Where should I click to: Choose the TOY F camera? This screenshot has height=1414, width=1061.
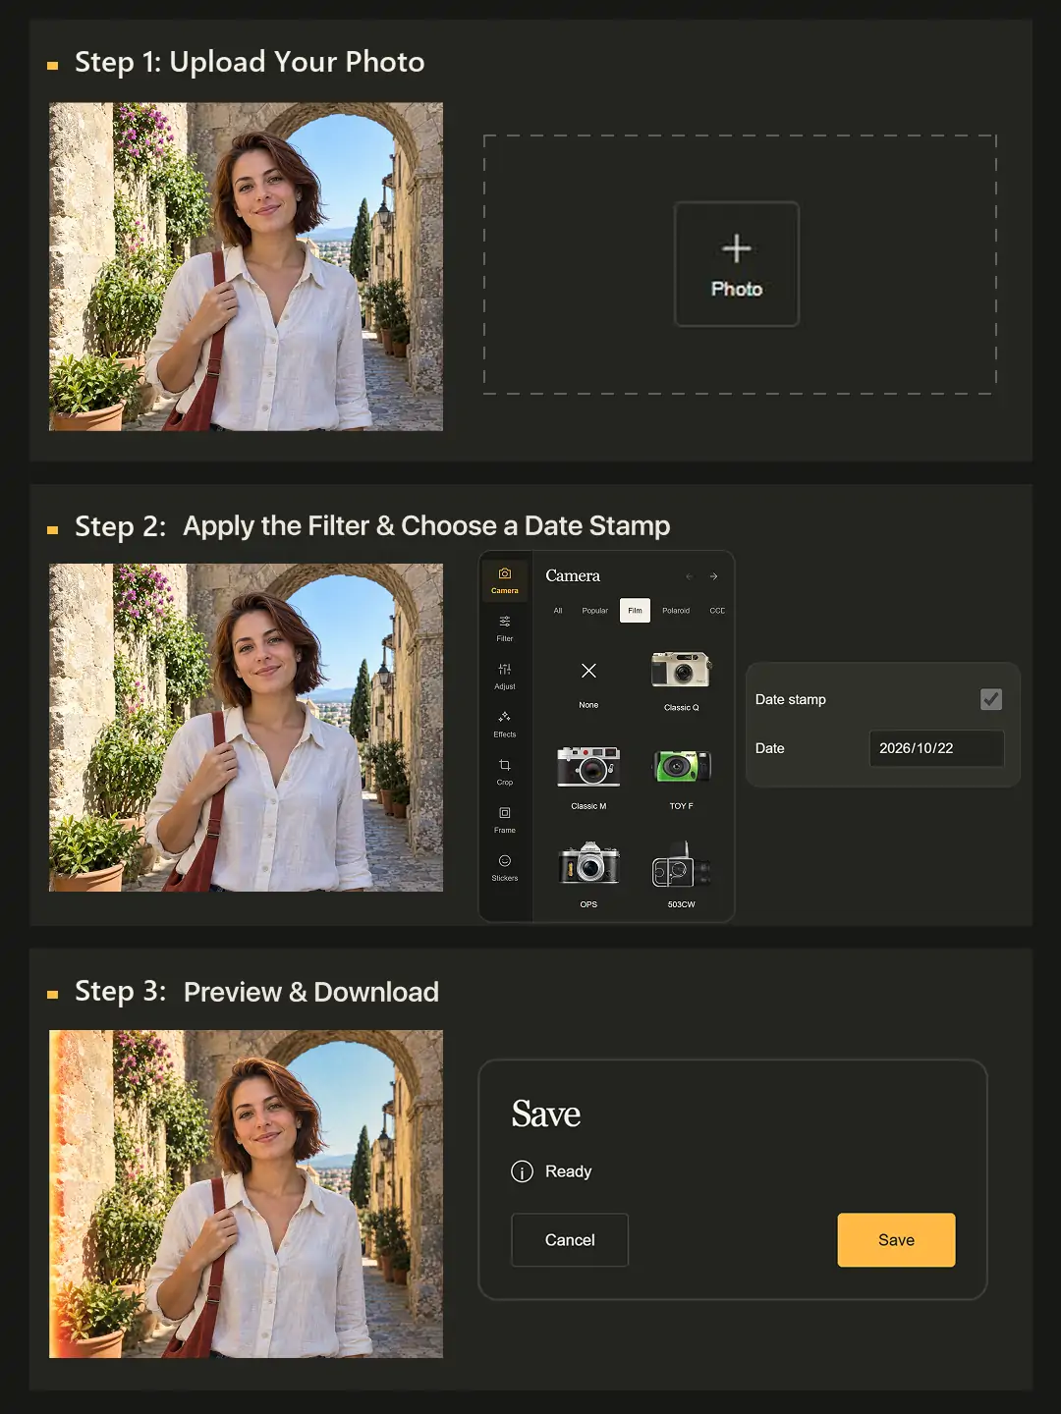(x=682, y=778)
